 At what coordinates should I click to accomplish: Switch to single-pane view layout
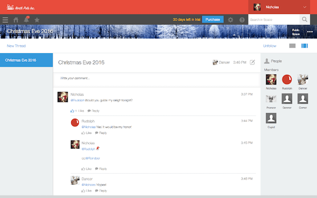point(292,46)
